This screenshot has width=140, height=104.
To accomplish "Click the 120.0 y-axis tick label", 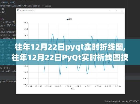I will 26,29.
